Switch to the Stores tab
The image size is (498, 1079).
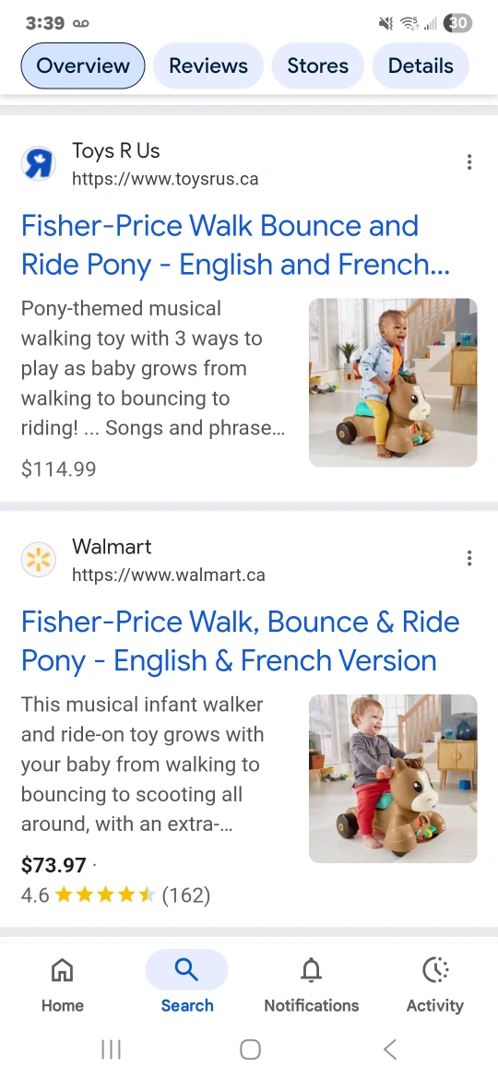coord(318,66)
